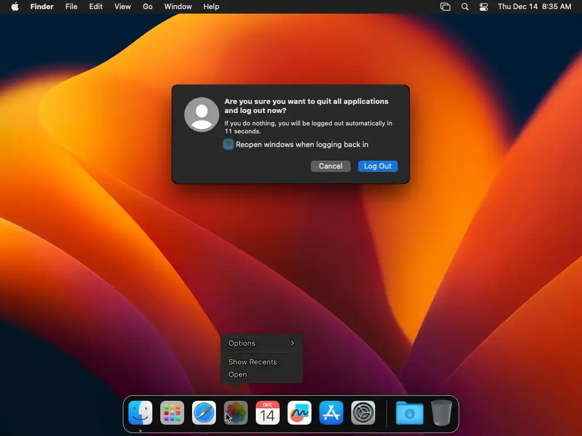Open Spotlight search magnifier
This screenshot has width=582, height=436.
point(465,7)
